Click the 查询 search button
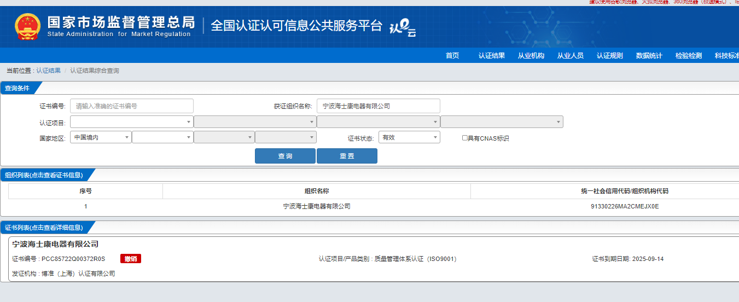This screenshot has height=302, width=739. [285, 156]
